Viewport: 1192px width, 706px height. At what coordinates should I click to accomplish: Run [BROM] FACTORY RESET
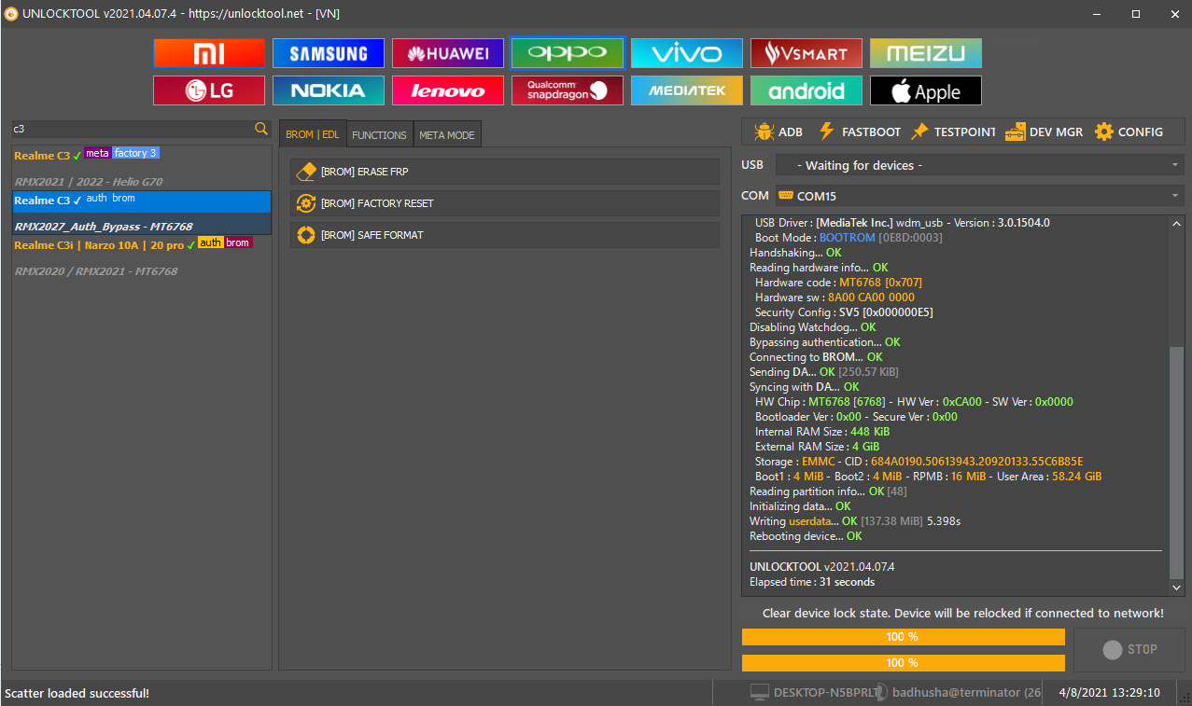click(x=505, y=203)
